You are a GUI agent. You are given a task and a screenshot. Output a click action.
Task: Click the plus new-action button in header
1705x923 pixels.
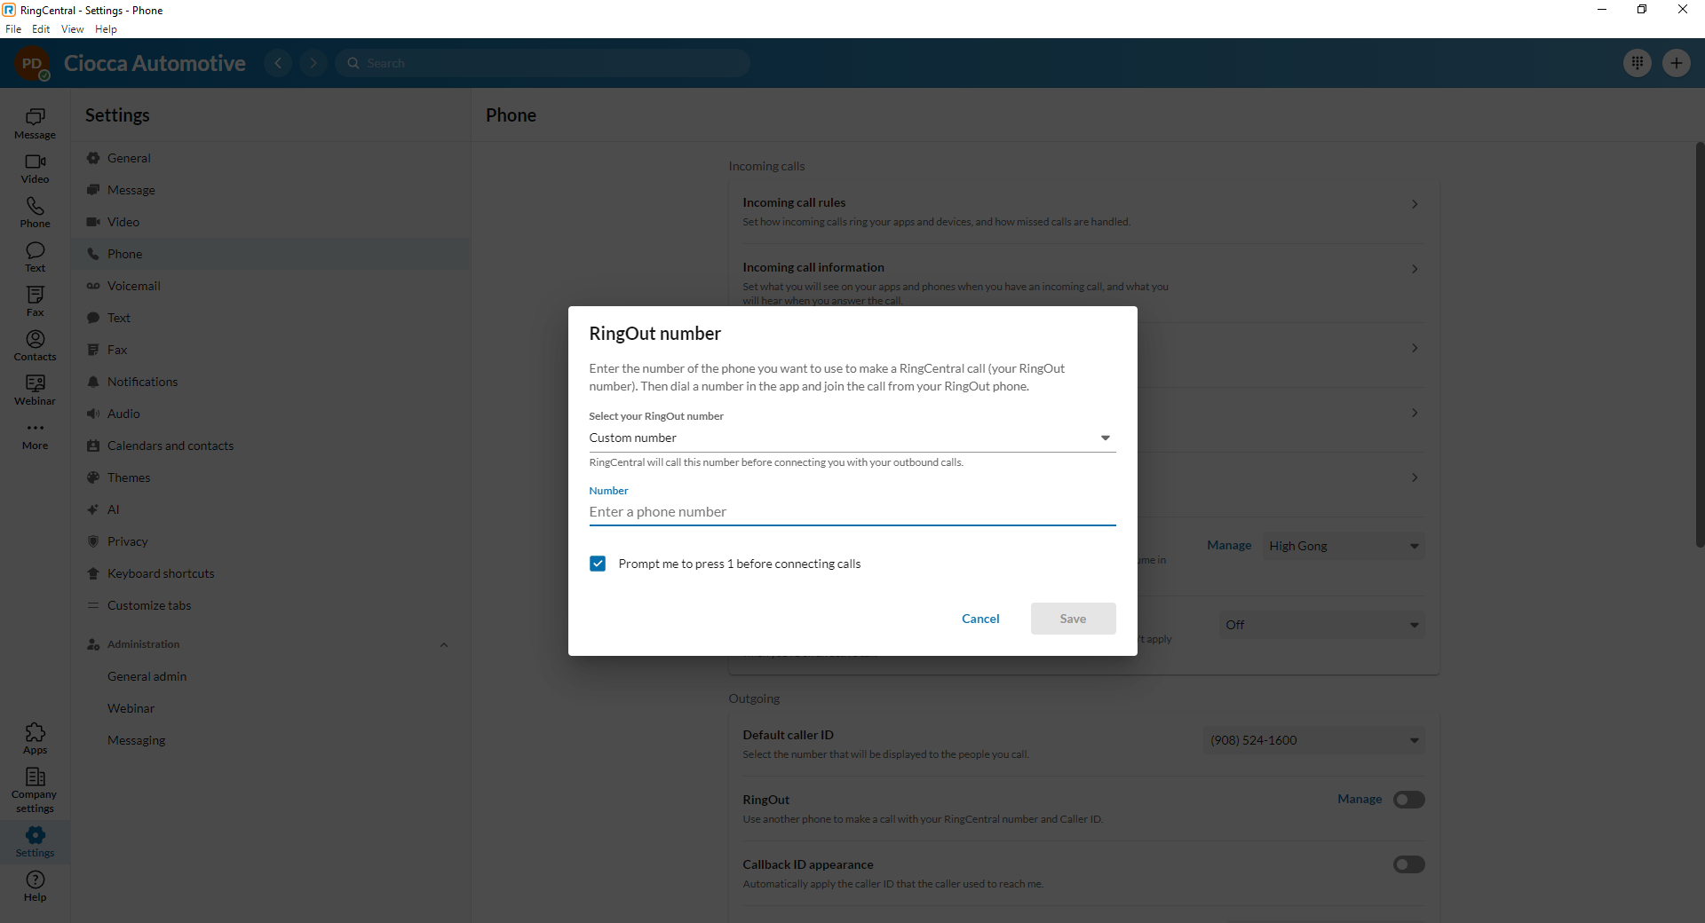pos(1677,63)
